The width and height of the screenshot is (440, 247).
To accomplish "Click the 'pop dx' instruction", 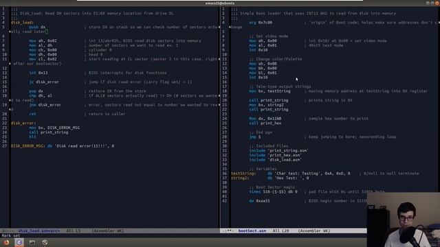I will tap(36, 91).
